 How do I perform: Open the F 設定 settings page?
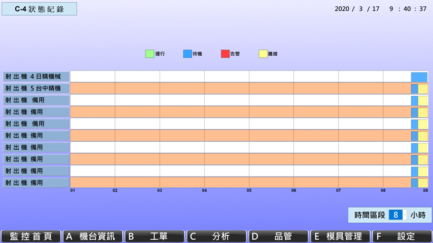coord(402,236)
